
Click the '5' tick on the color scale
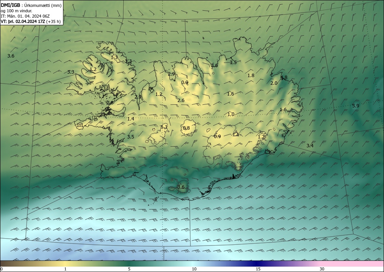[129, 269]
